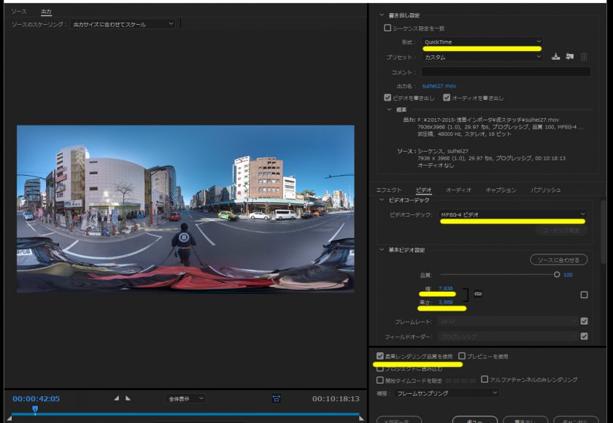Open the ソースのスケーリング dropdown

point(123,24)
